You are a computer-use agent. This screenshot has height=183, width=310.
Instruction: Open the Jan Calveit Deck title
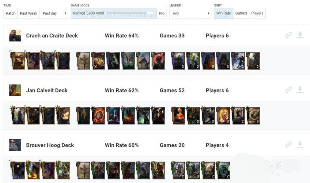click(x=47, y=90)
